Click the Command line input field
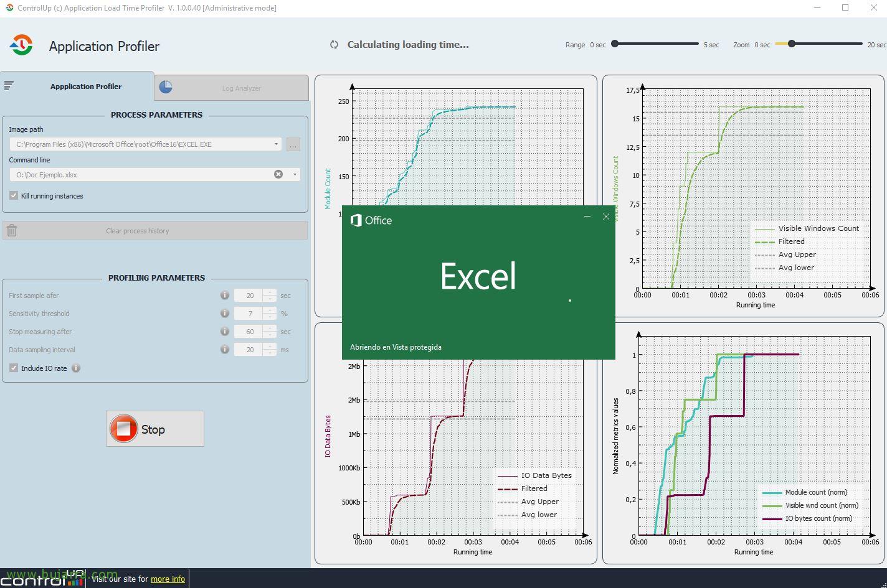The width and height of the screenshot is (887, 588). [x=155, y=175]
